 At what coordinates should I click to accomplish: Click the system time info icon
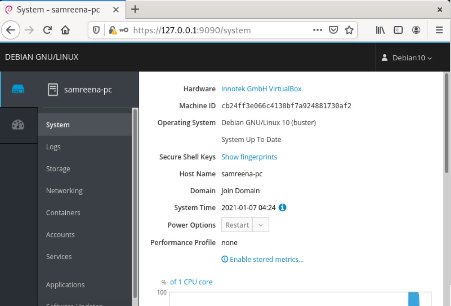click(282, 208)
